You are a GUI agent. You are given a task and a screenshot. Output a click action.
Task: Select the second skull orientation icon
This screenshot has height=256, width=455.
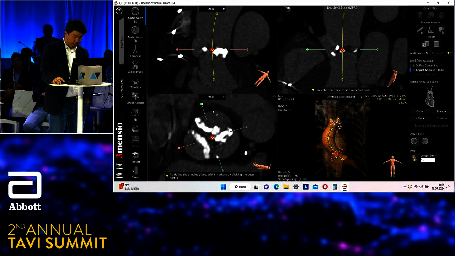(431, 15)
